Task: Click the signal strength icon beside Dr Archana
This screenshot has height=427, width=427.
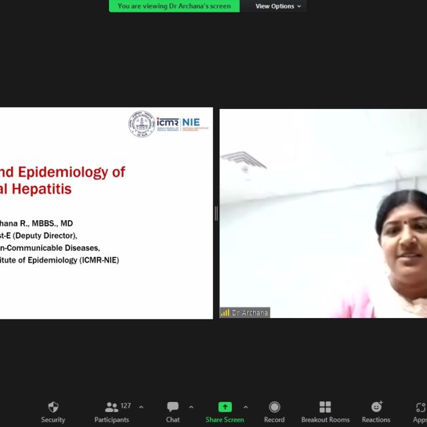Action: tap(225, 313)
